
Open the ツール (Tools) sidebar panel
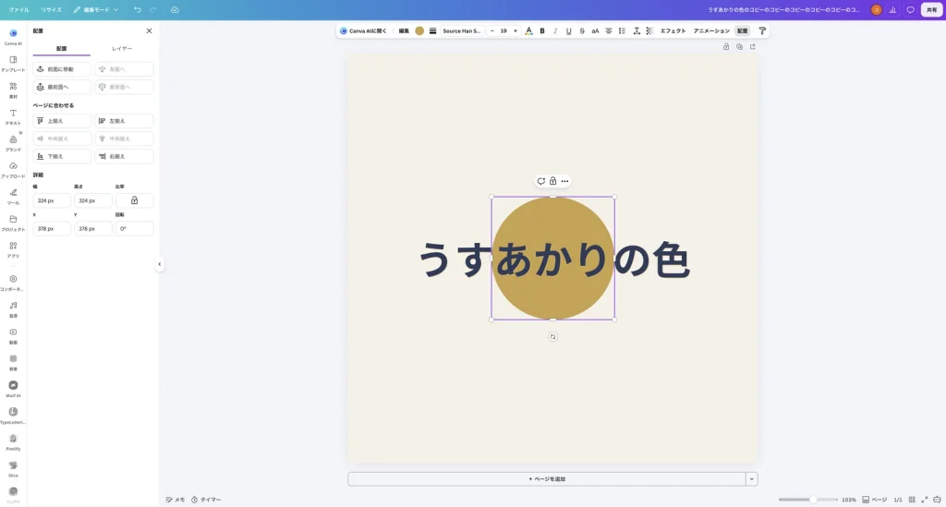click(13, 196)
